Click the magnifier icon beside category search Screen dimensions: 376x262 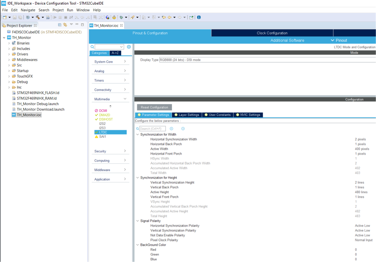click(92, 47)
